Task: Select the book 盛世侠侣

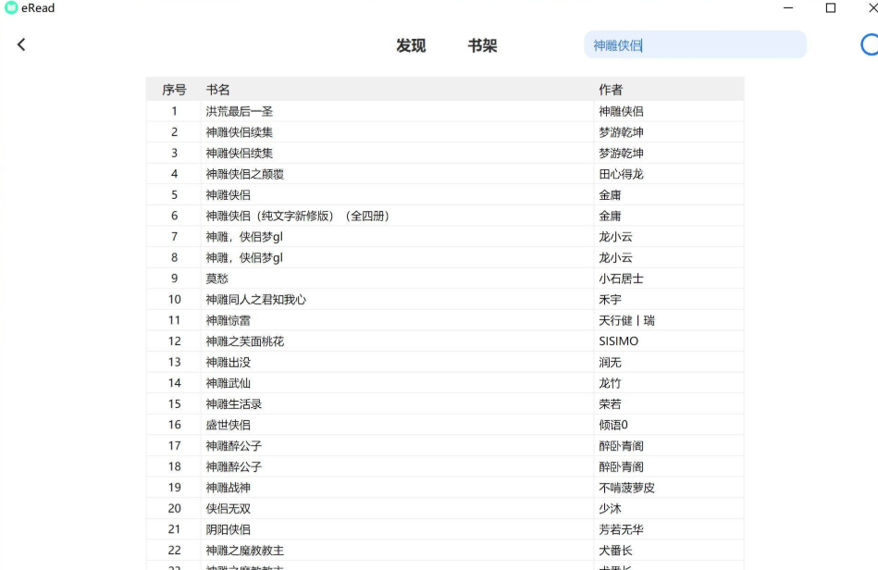Action: (229, 425)
